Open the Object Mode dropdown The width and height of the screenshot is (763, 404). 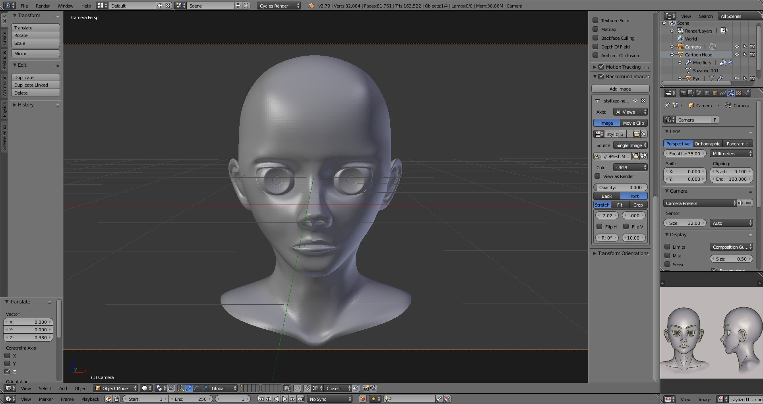pos(115,388)
